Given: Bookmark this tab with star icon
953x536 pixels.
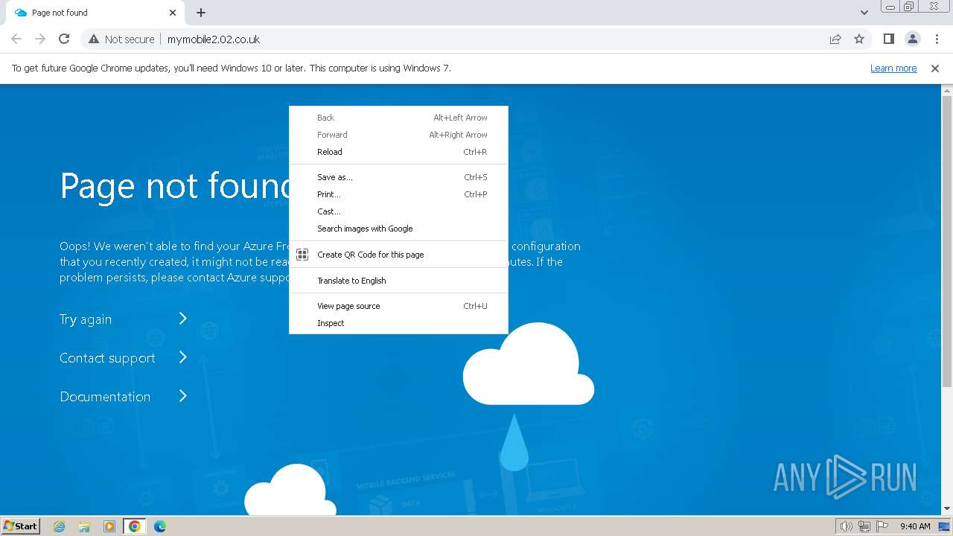Looking at the screenshot, I should (859, 39).
